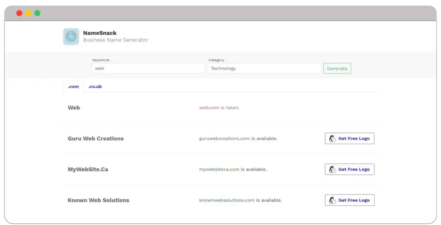Switch to the .com tab
This screenshot has width=441, height=225.
(x=74, y=86)
